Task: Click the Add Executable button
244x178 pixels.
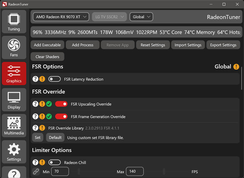Action: [x=47, y=45]
